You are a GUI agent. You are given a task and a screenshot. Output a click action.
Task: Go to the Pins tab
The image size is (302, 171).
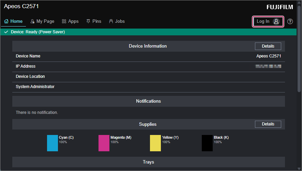[x=94, y=21]
